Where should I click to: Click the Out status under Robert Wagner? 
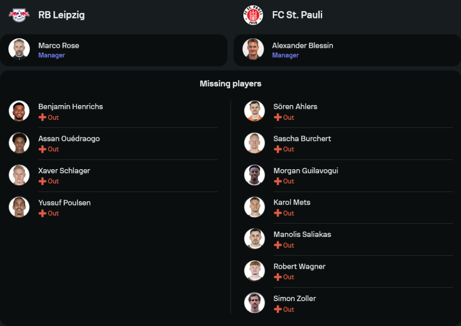coord(289,277)
